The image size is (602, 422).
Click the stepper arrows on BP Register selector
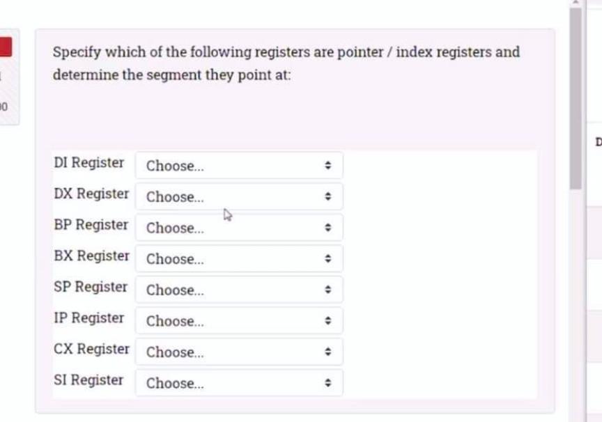(x=328, y=228)
